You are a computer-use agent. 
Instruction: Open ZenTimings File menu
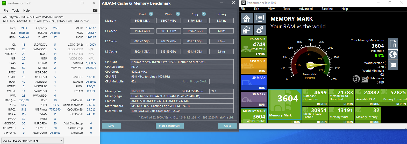pos(6,11)
